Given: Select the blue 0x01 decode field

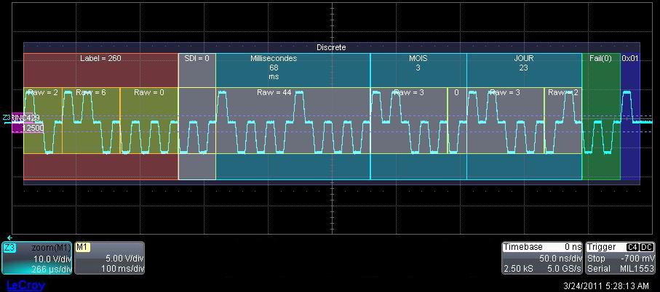Looking at the screenshot, I should [630, 59].
